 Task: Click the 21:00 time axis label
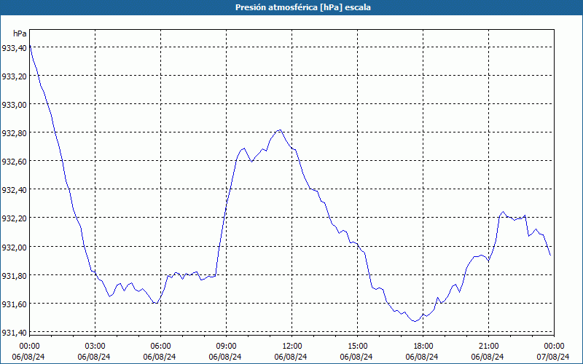tap(488, 347)
